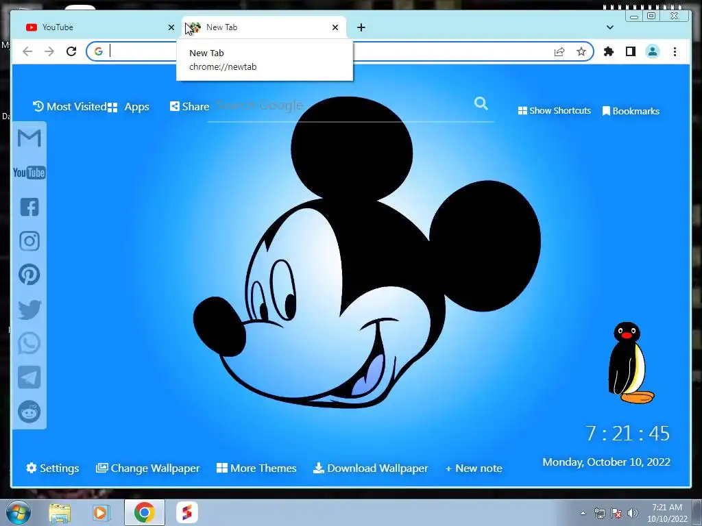Open the Extensions puzzle icon

tap(609, 52)
